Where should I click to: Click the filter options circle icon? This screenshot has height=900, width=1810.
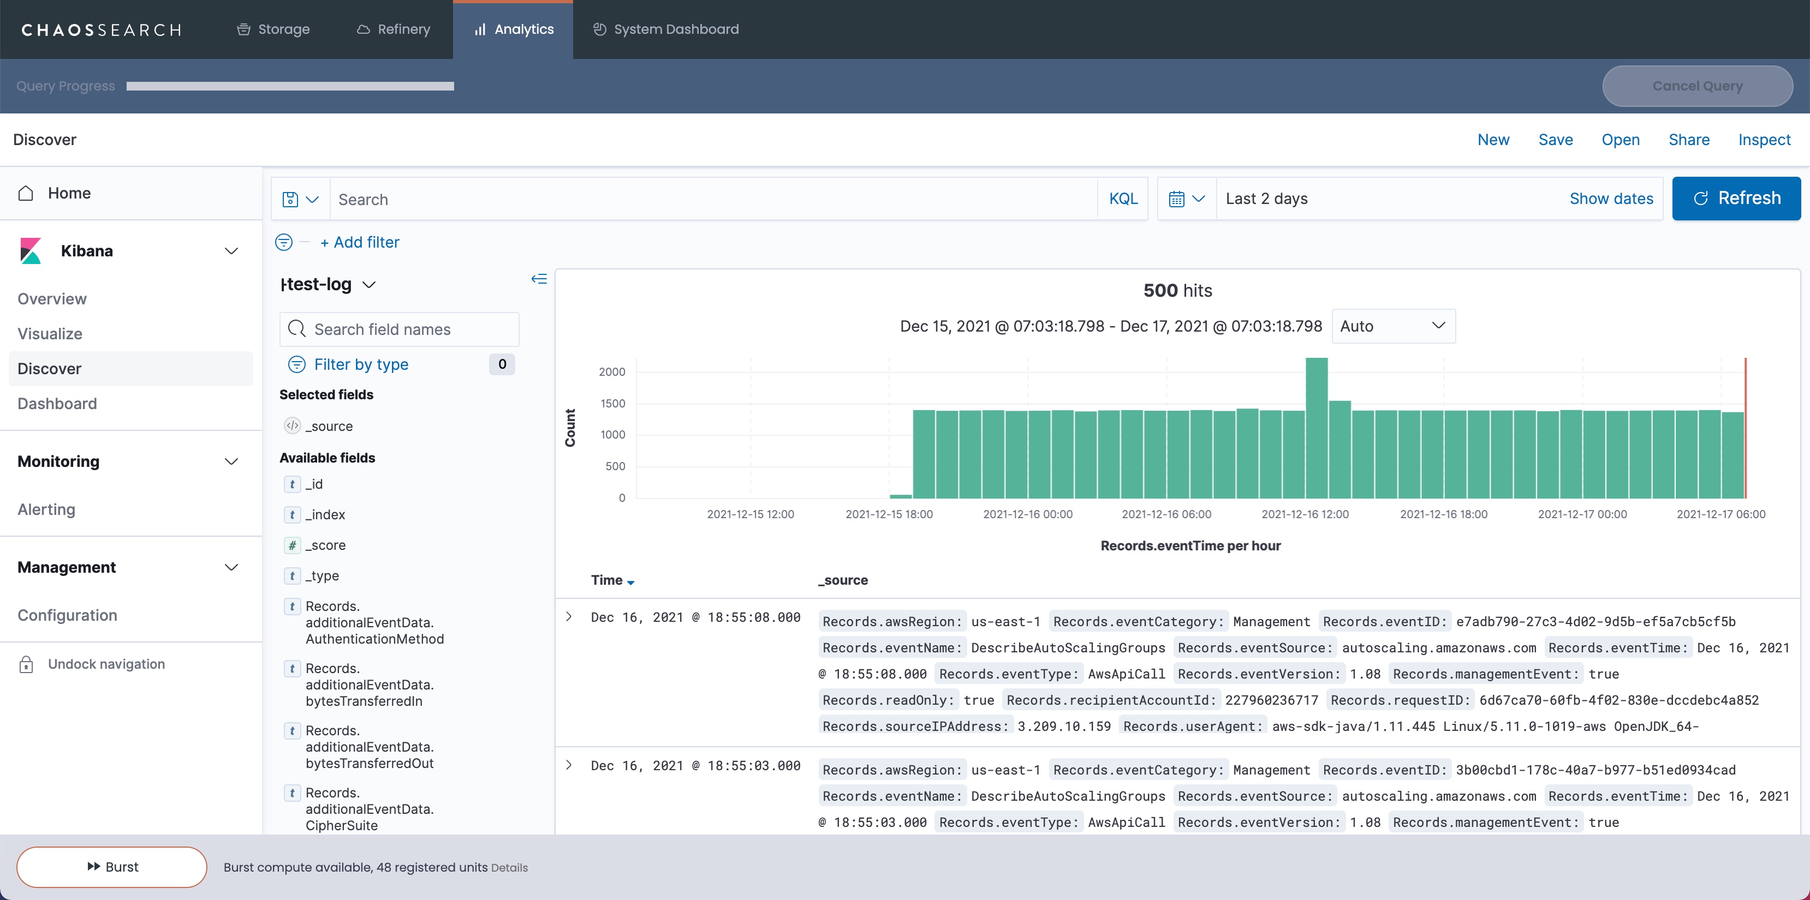pyautogui.click(x=284, y=242)
